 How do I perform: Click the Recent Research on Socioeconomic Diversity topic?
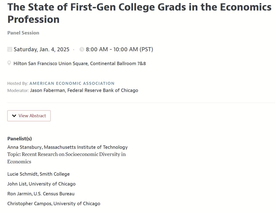67,158
